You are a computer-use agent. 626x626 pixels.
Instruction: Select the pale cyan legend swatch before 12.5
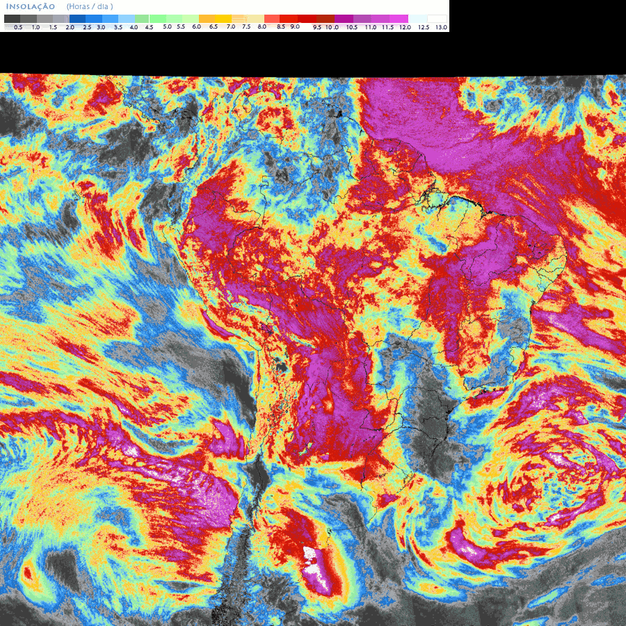coord(417,19)
